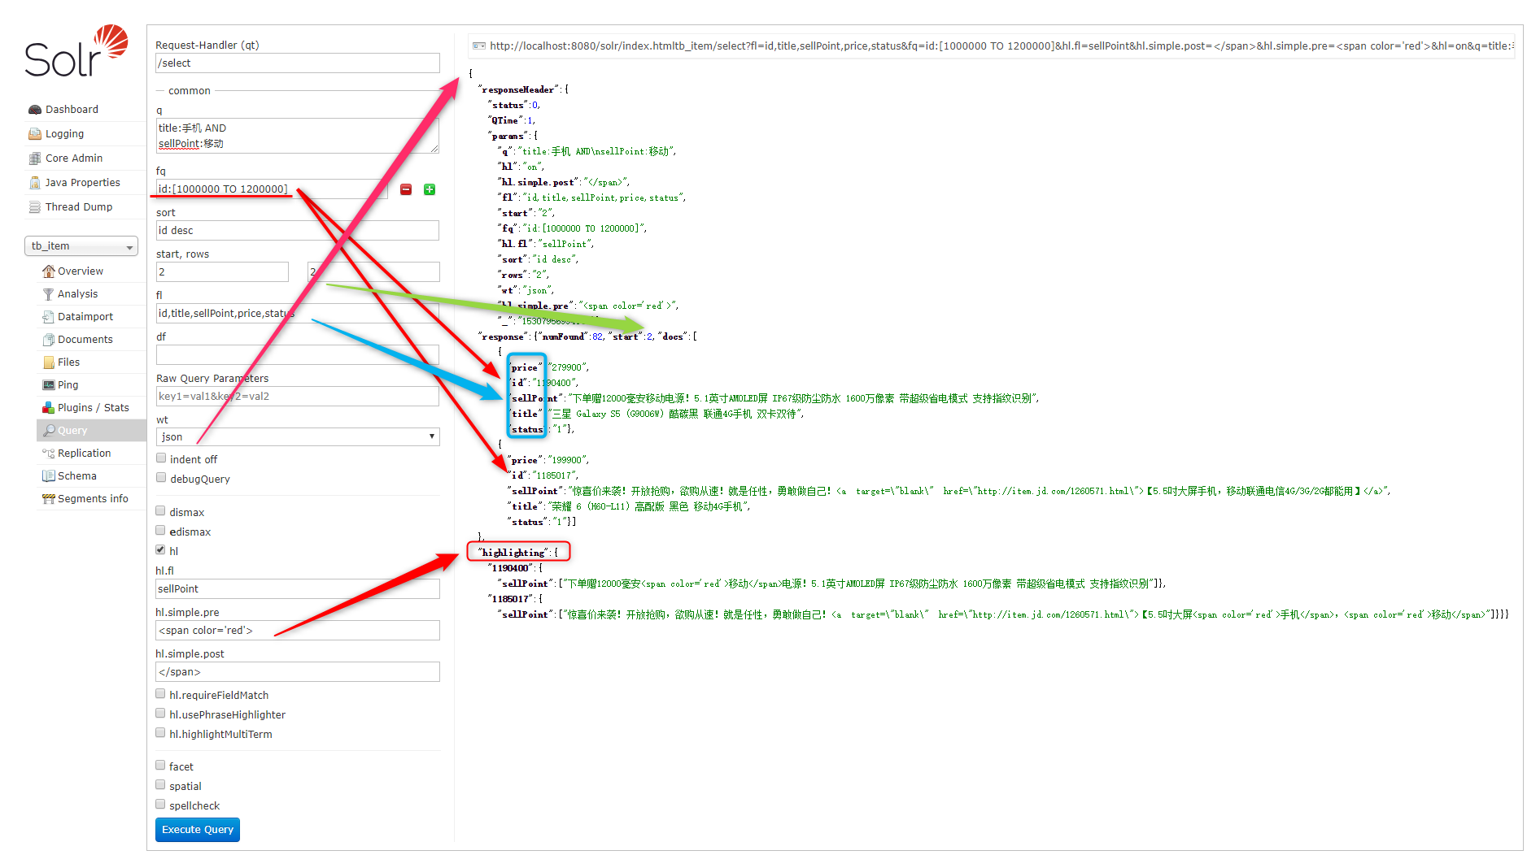Click the URL link icon beside request URL

point(479,46)
